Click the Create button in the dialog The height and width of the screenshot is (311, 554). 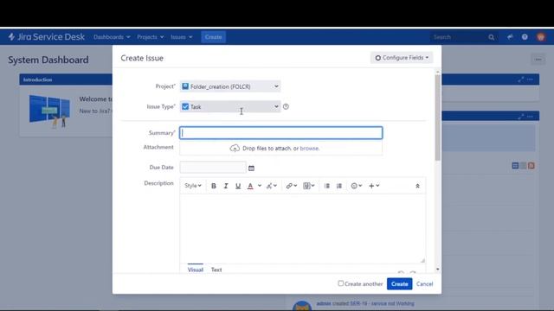point(400,284)
